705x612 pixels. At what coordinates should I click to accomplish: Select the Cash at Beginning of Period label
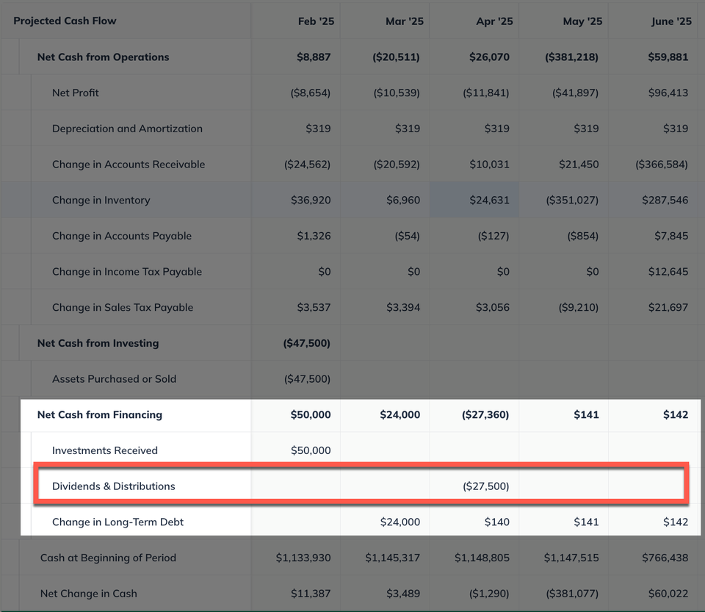109,558
